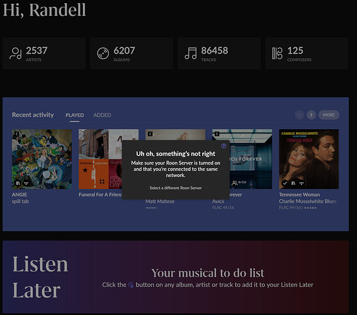Open the Funeral For A Friend cover collage
The image size is (357, 315).
pyautogui.click(x=100, y=159)
